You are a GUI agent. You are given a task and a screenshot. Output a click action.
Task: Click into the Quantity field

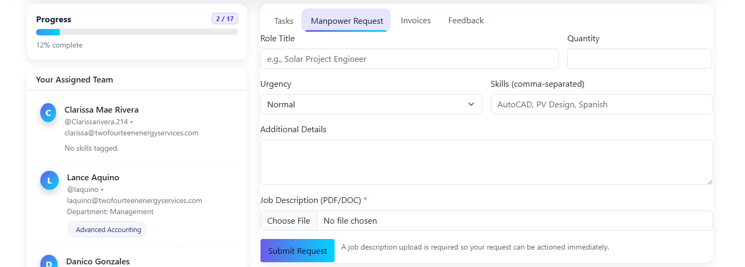[639, 59]
